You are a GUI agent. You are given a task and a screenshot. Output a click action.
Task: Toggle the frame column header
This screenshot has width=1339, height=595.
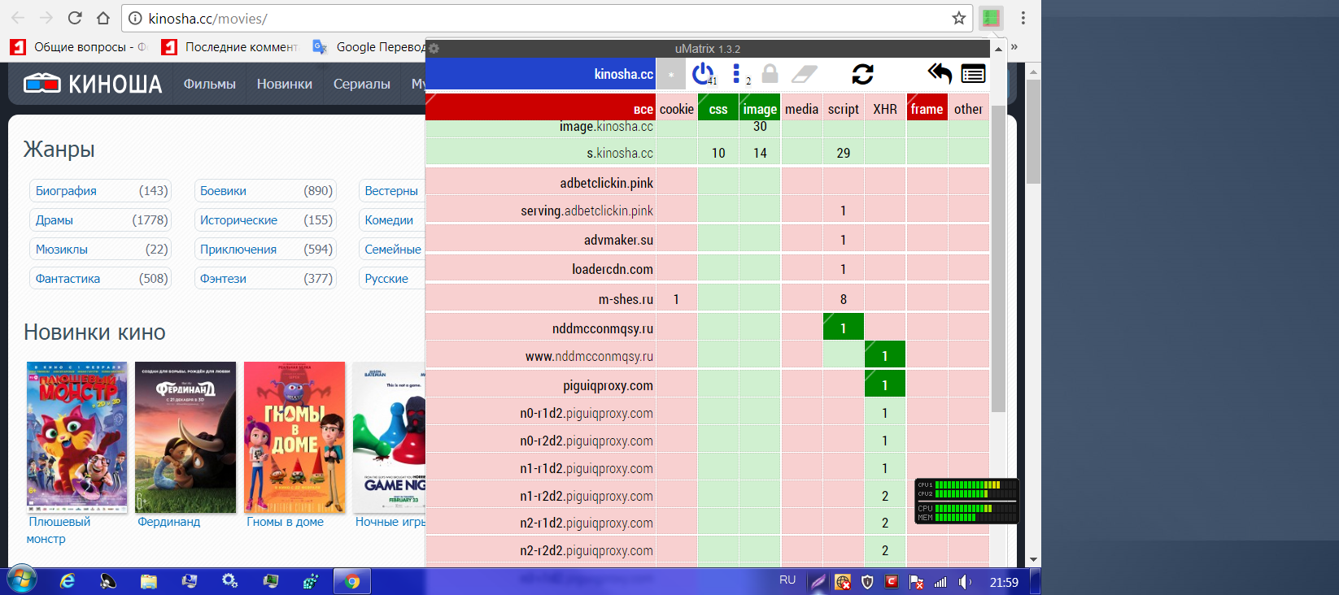point(927,108)
